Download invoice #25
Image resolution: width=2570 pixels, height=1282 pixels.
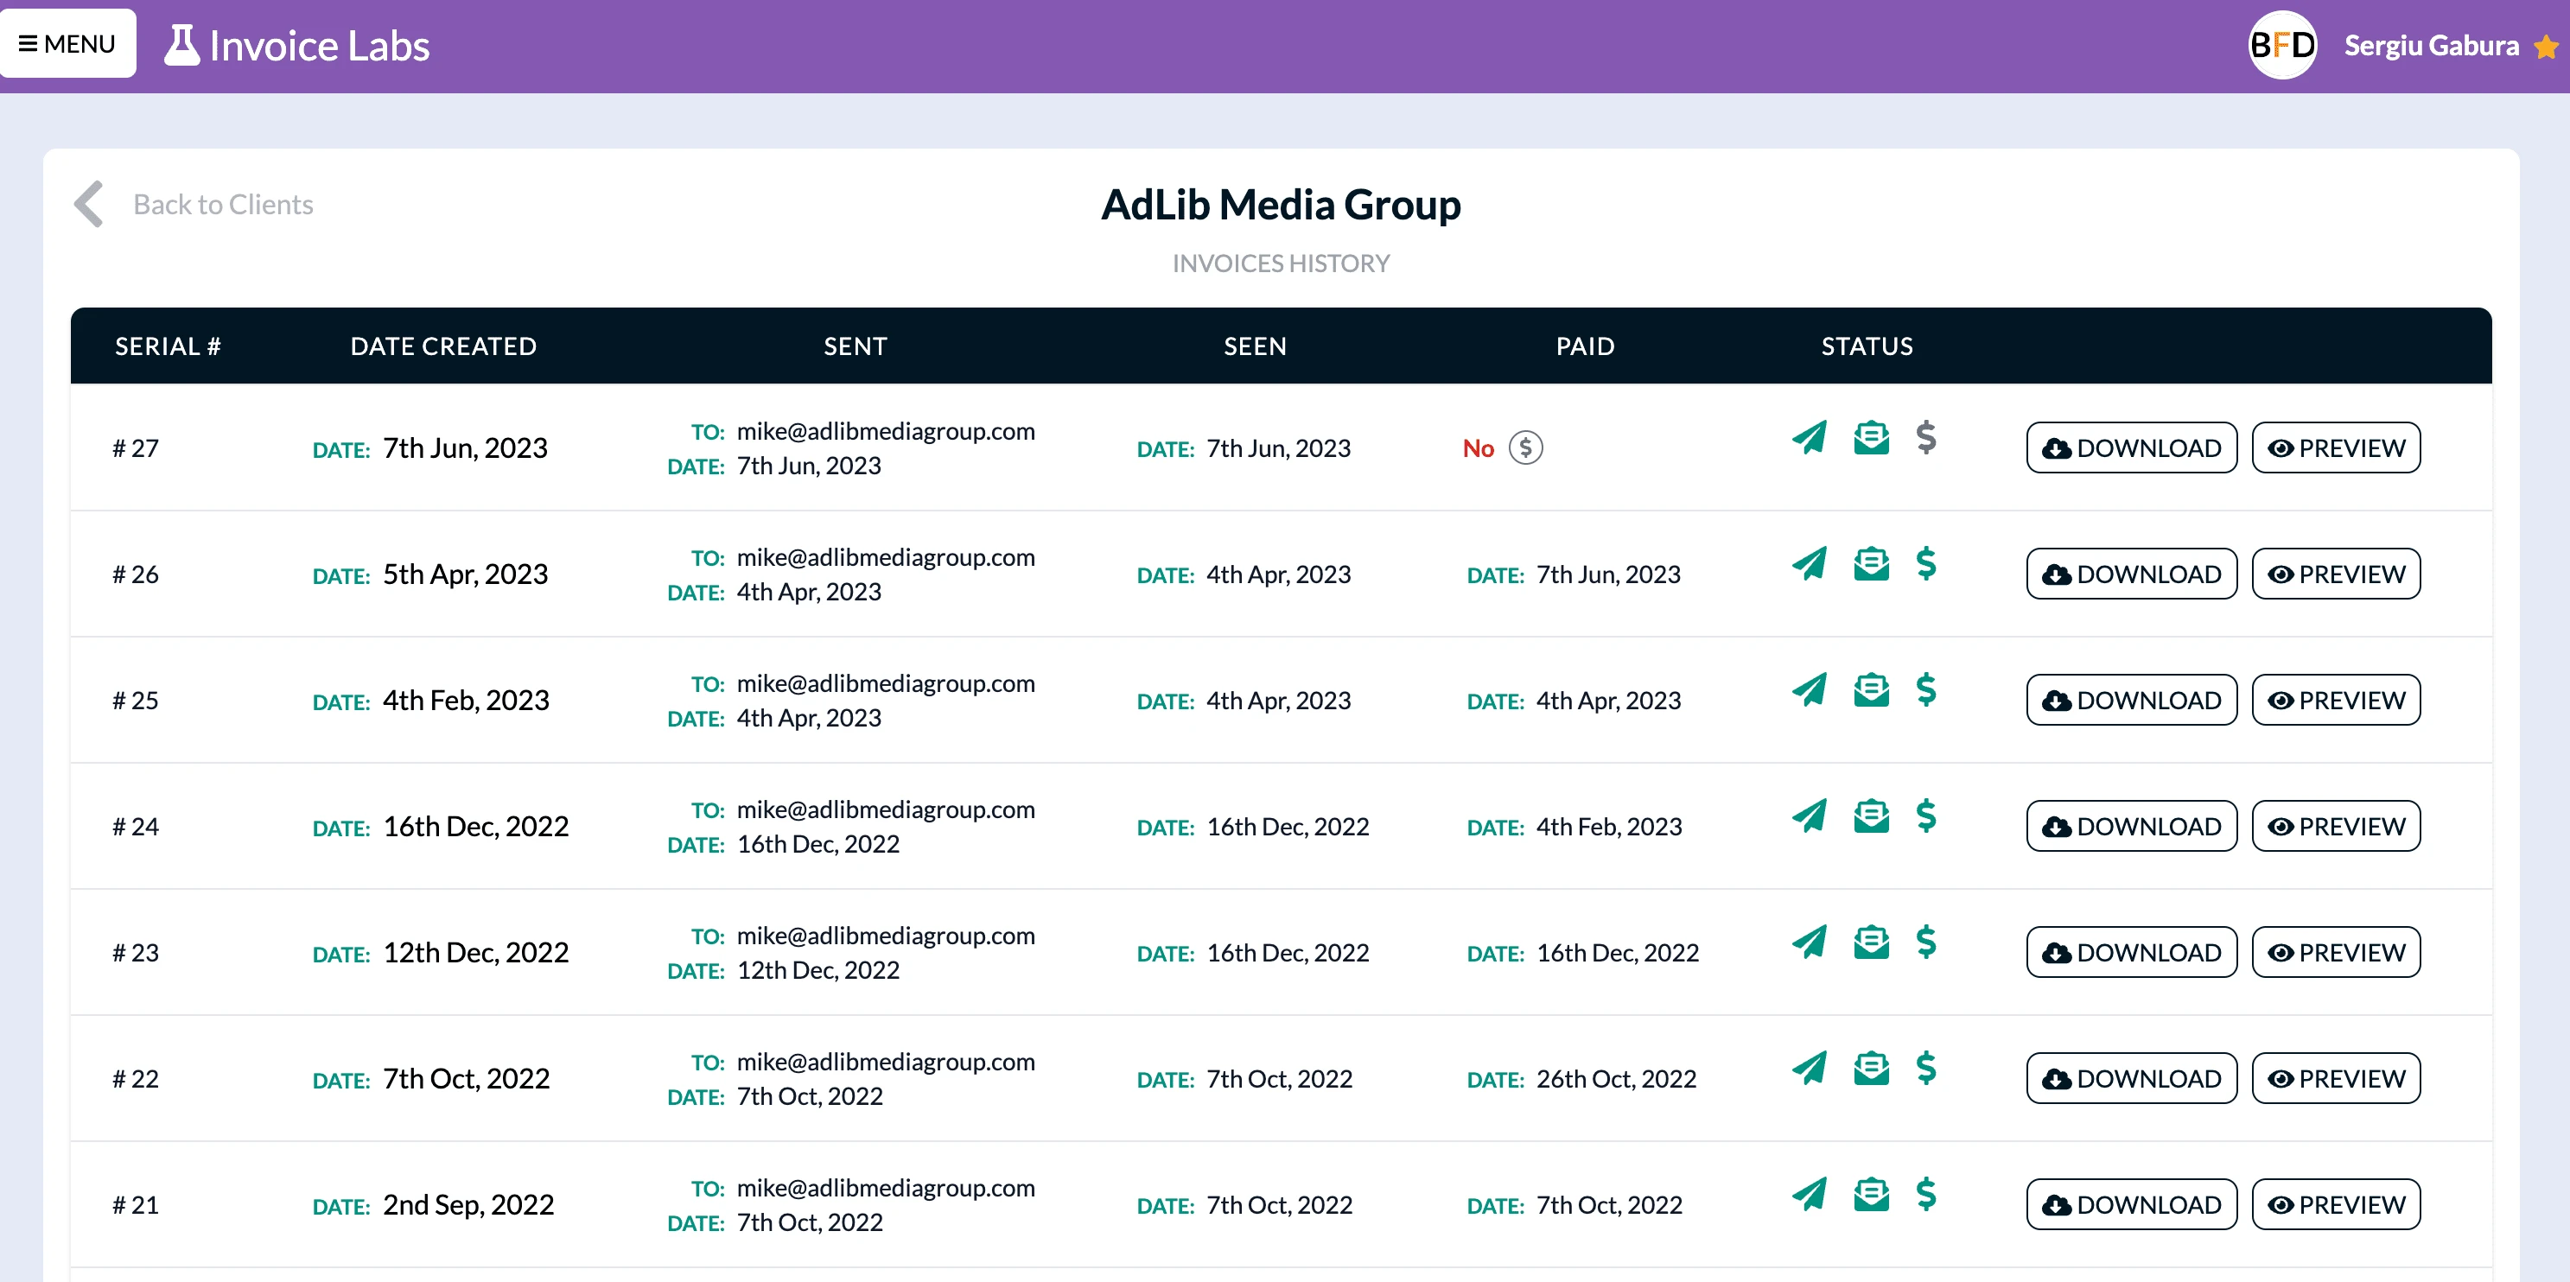pyautogui.click(x=2131, y=701)
